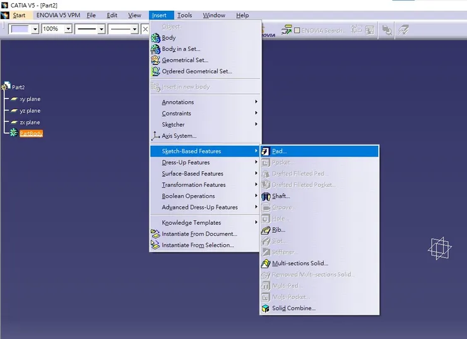The height and width of the screenshot is (339, 467).
Task: Click the Hole feature icon
Action: (265, 219)
